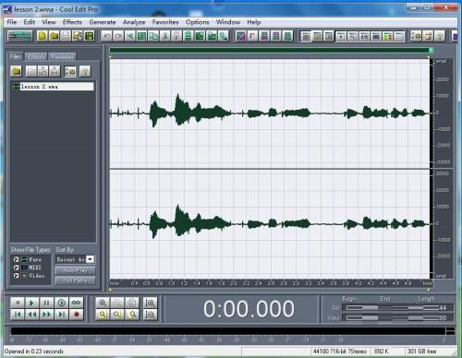Open the Favorites menu
This screenshot has height=358, width=462.
[165, 22]
